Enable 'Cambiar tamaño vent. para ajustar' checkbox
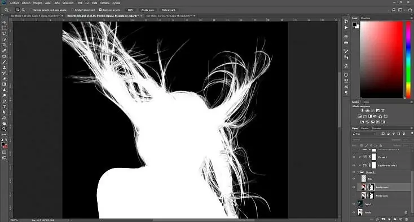Image resolution: width=414 pixels, height=222 pixels. [x=32, y=10]
